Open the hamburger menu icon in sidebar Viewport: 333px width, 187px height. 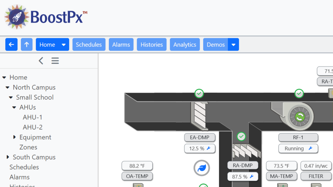(x=55, y=61)
